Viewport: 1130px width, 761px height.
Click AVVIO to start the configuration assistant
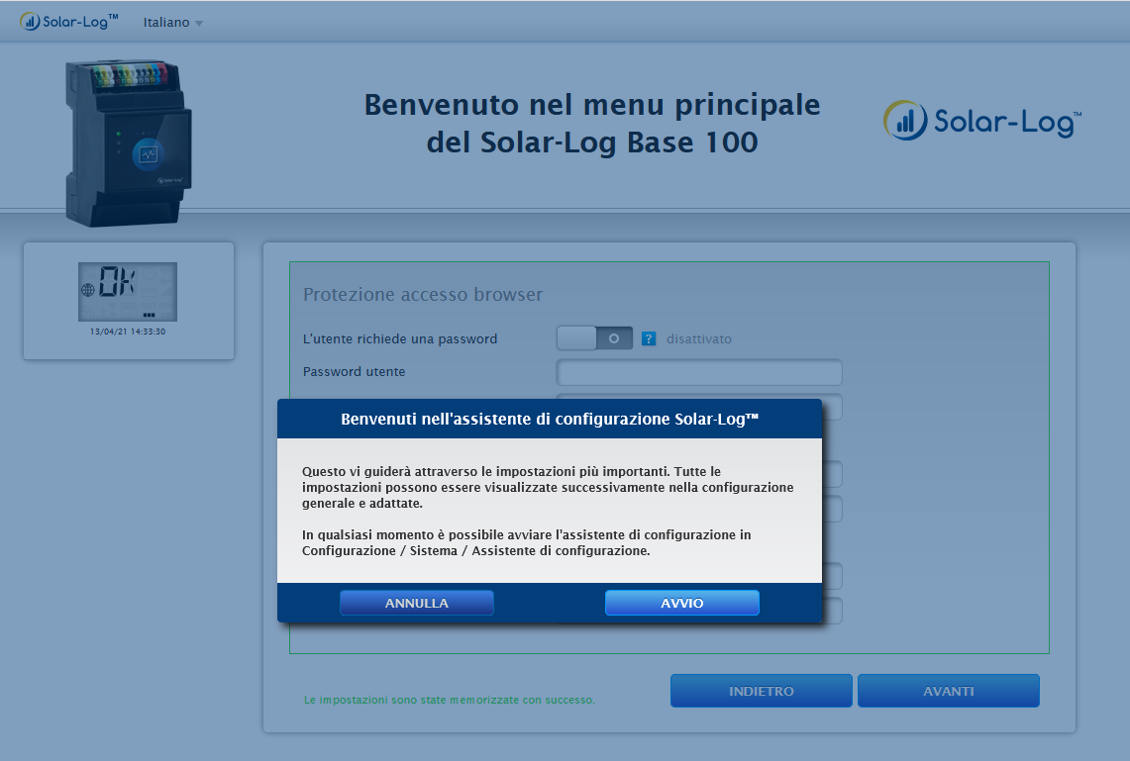681,603
